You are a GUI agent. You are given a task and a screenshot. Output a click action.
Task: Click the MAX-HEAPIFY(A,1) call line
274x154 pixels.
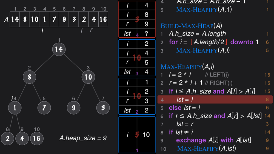point(204,9)
